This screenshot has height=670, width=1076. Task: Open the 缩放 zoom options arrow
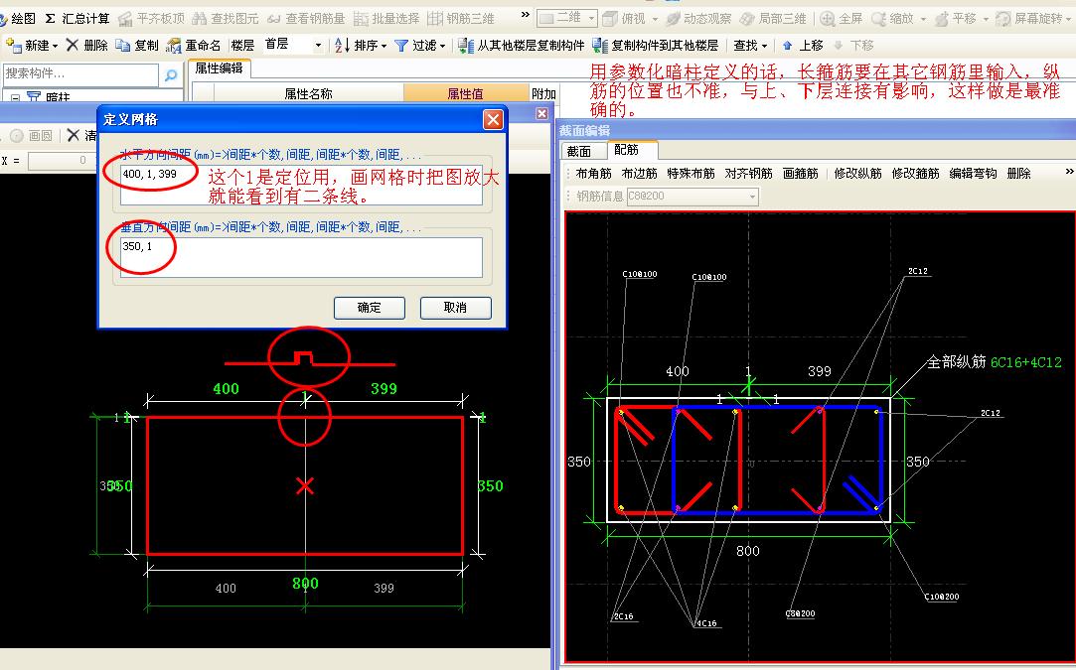[x=923, y=19]
